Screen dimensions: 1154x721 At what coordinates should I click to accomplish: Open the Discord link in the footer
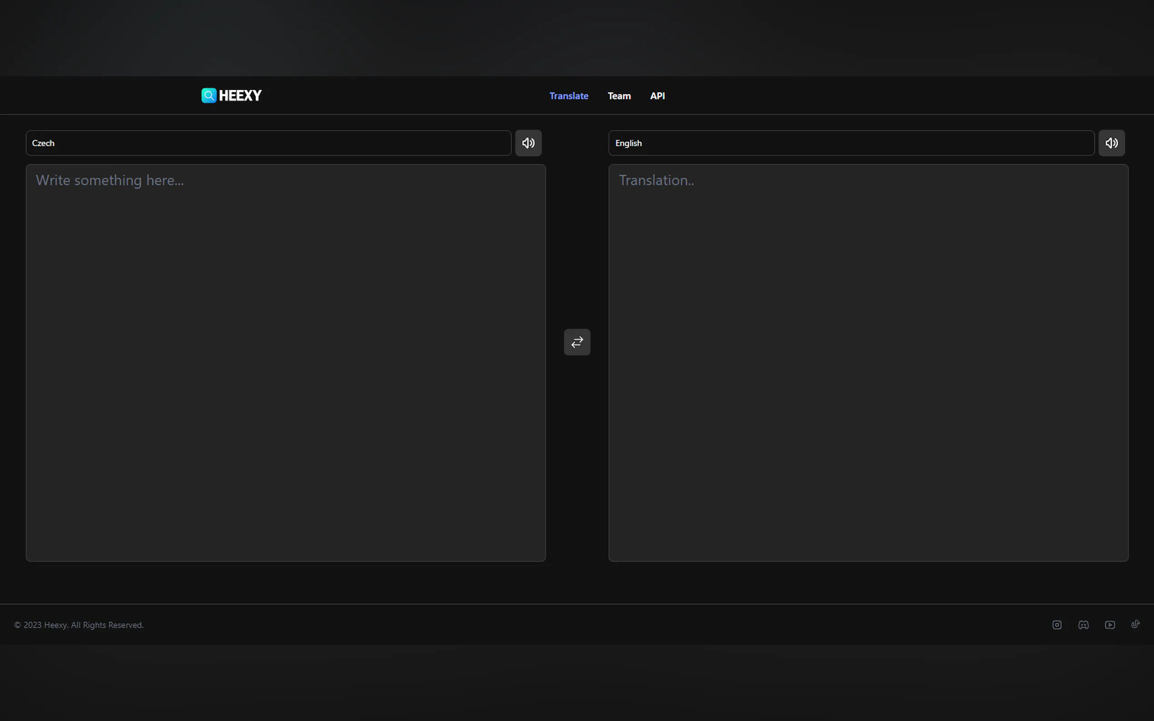[x=1084, y=625]
